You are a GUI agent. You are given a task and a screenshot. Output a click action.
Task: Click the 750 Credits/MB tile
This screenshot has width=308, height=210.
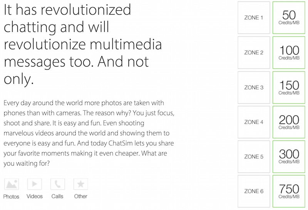[289, 191]
